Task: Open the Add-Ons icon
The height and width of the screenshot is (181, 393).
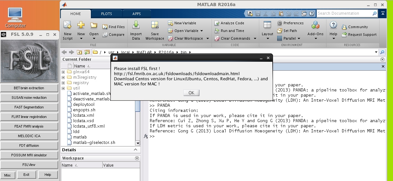Action: [x=315, y=25]
